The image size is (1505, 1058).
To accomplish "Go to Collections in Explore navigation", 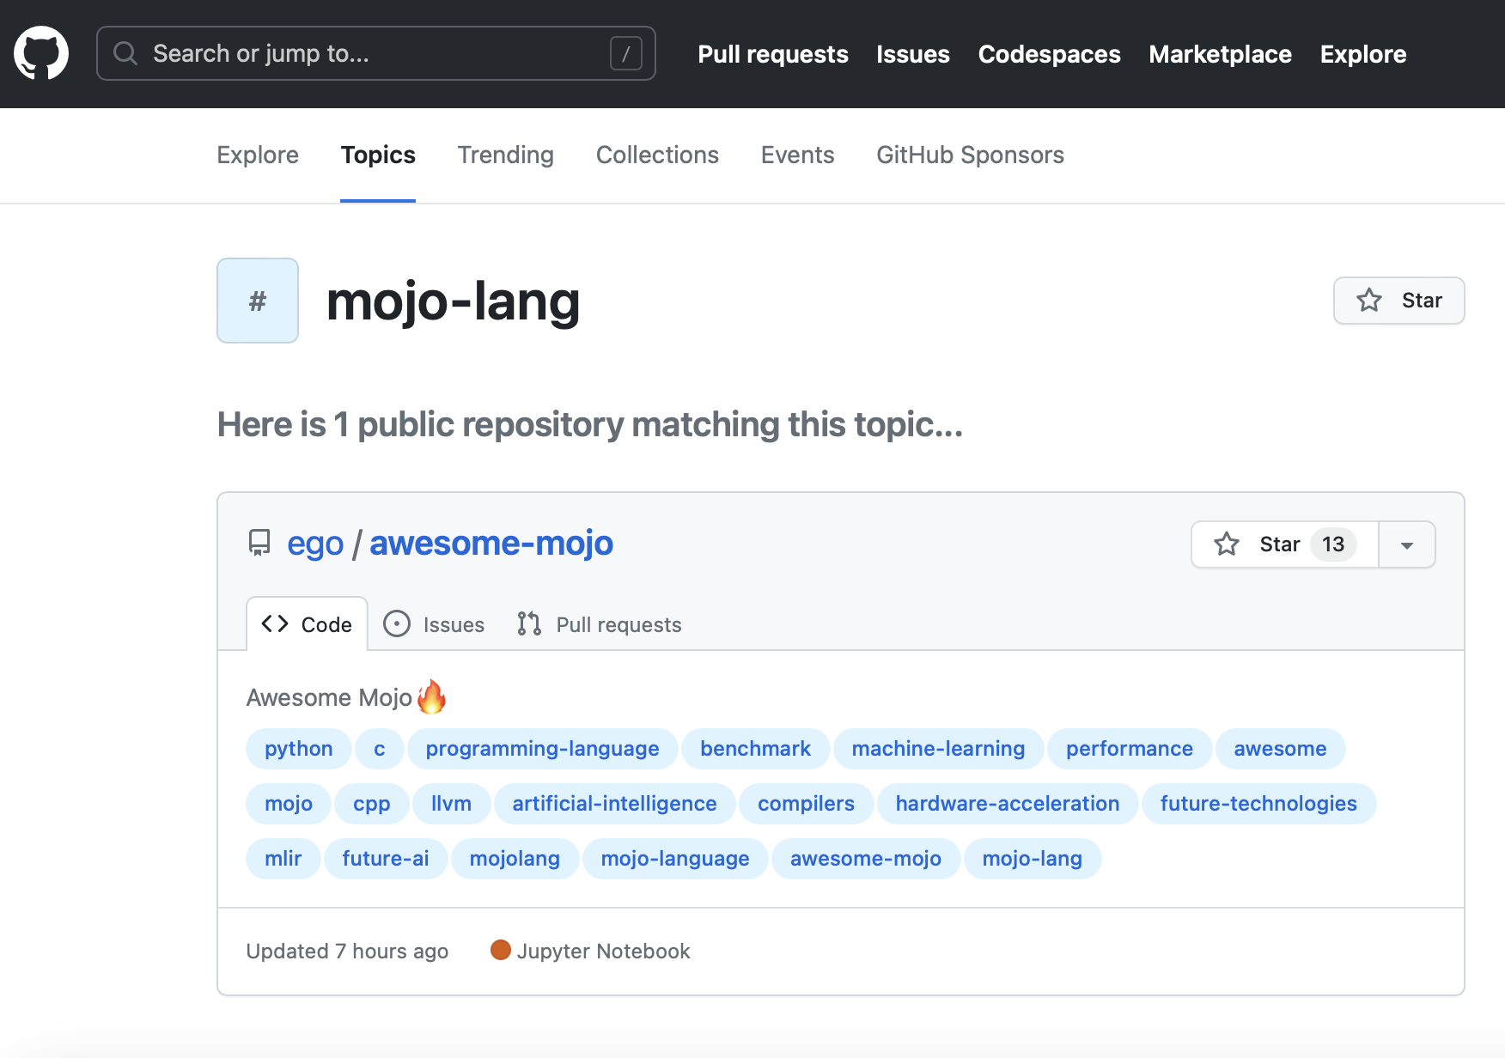I will [x=657, y=155].
